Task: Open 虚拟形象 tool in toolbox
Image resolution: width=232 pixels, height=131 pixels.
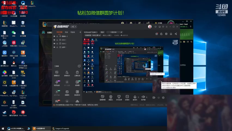Action: click(57, 93)
